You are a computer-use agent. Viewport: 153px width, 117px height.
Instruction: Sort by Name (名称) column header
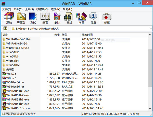[x=21, y=35]
